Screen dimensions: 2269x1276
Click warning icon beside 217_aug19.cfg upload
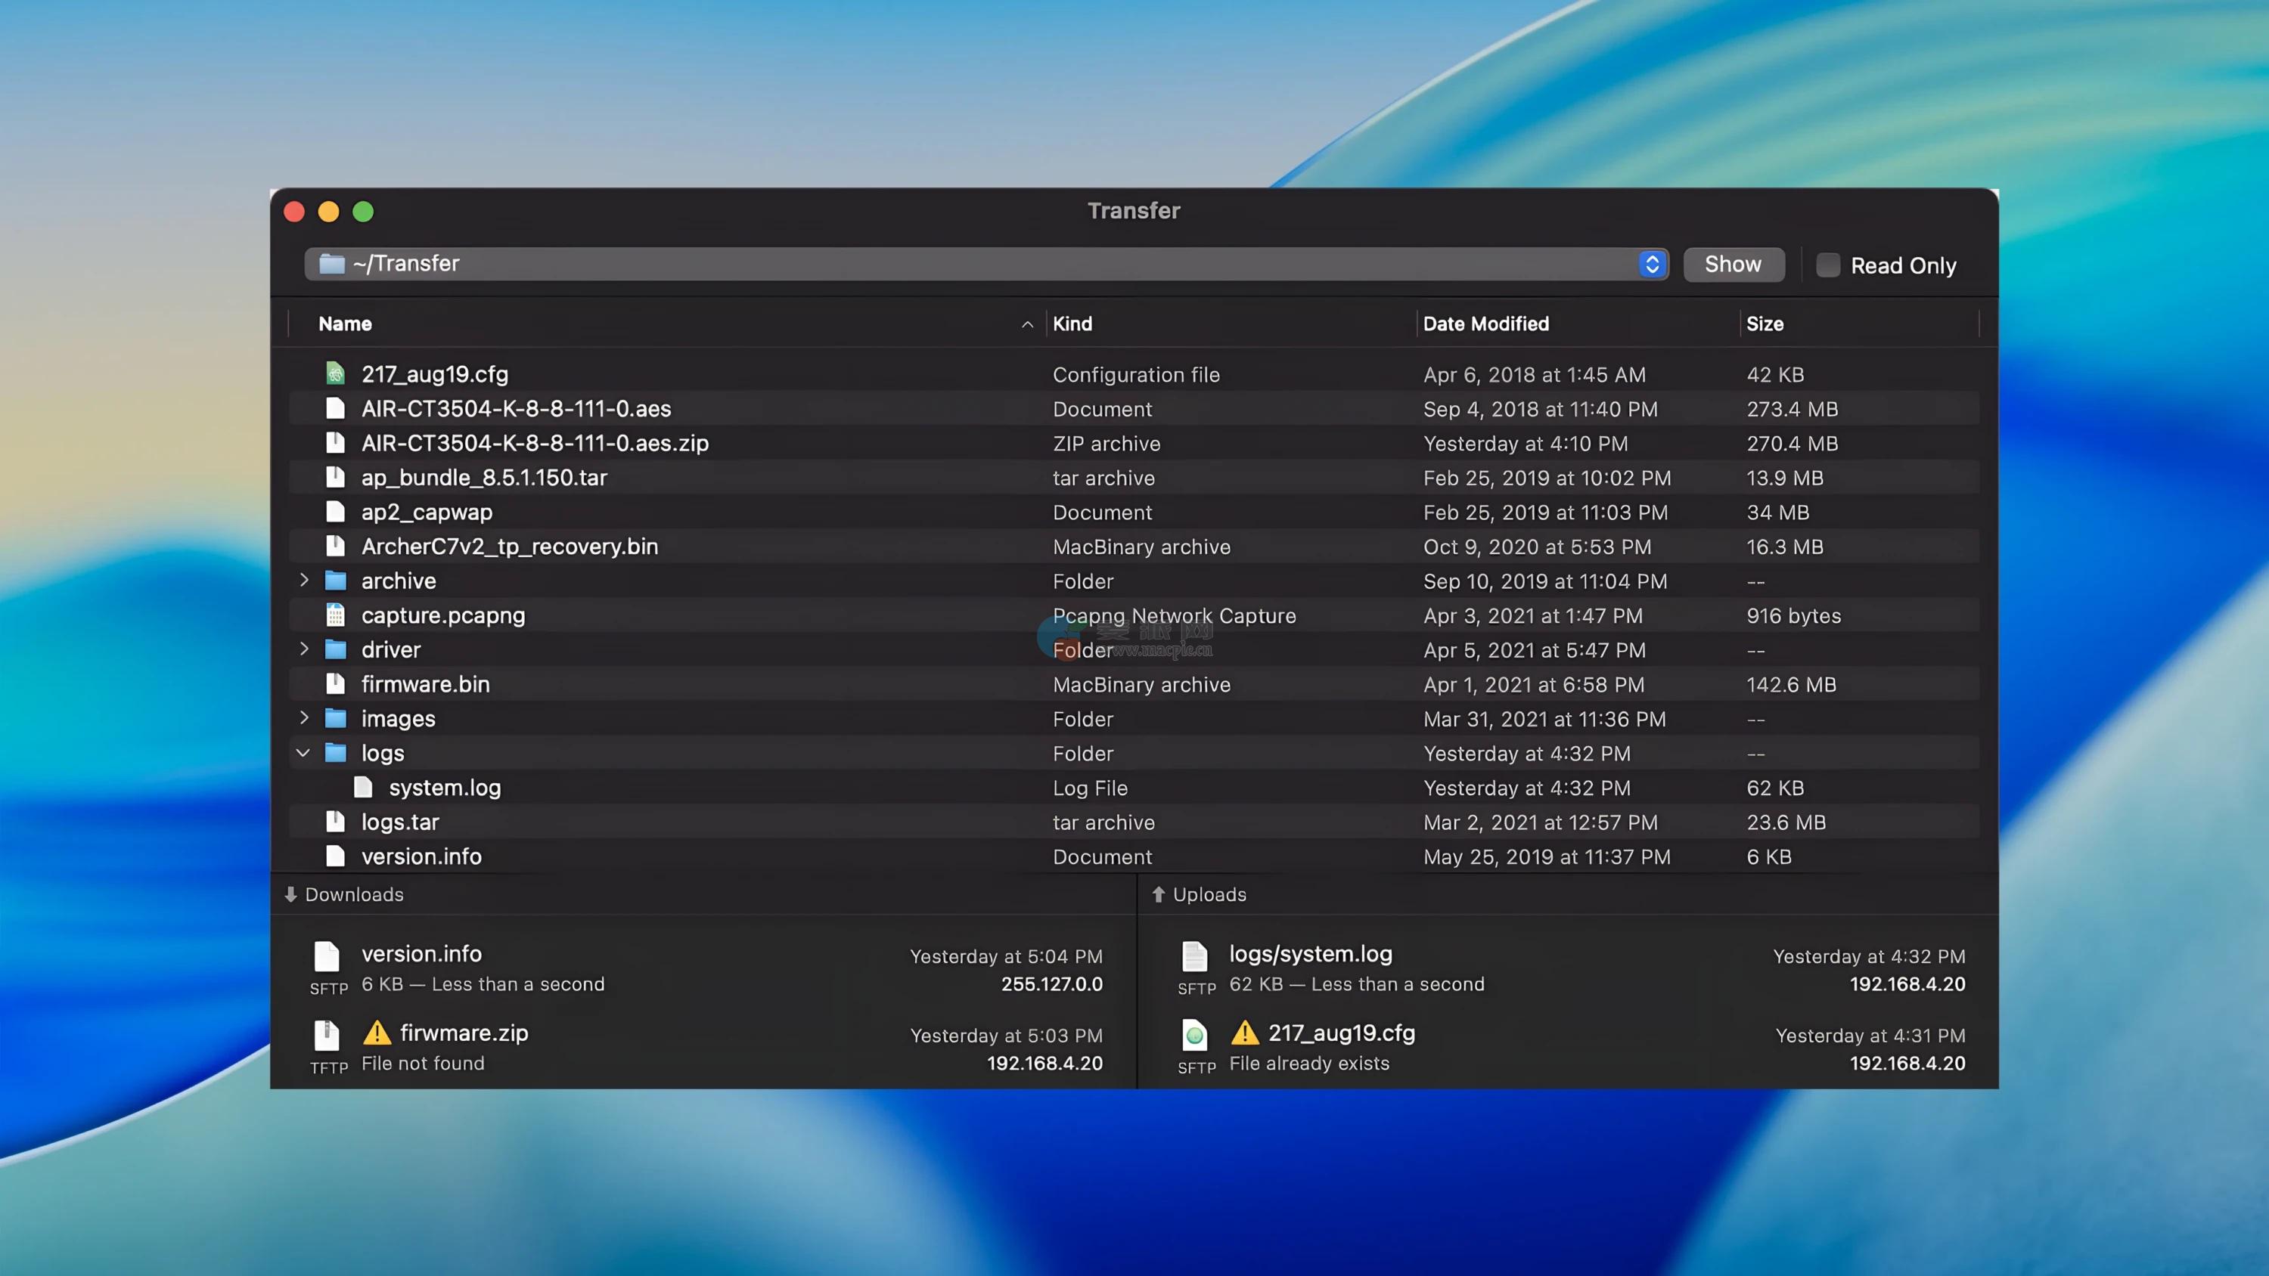(1245, 1033)
